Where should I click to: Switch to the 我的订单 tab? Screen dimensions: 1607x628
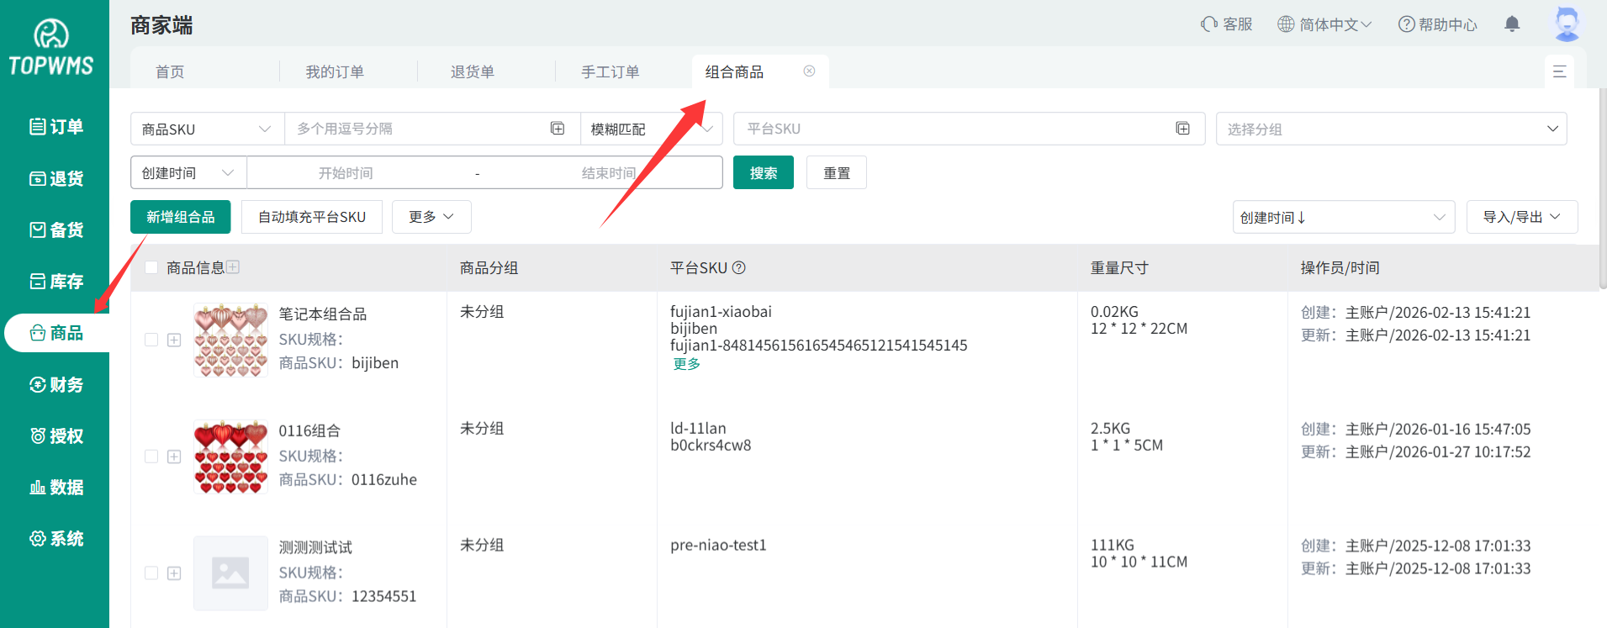[335, 72]
